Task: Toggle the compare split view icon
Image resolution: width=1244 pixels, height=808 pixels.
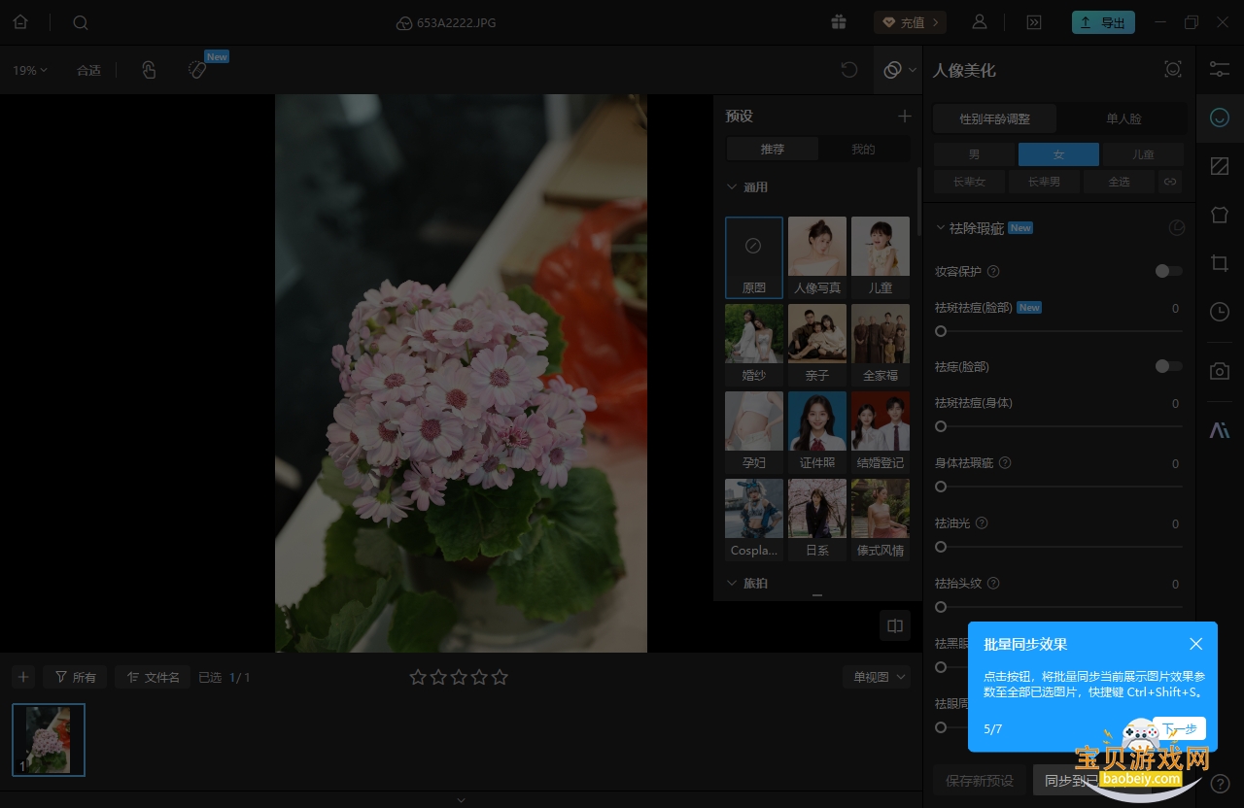Action: 895,625
